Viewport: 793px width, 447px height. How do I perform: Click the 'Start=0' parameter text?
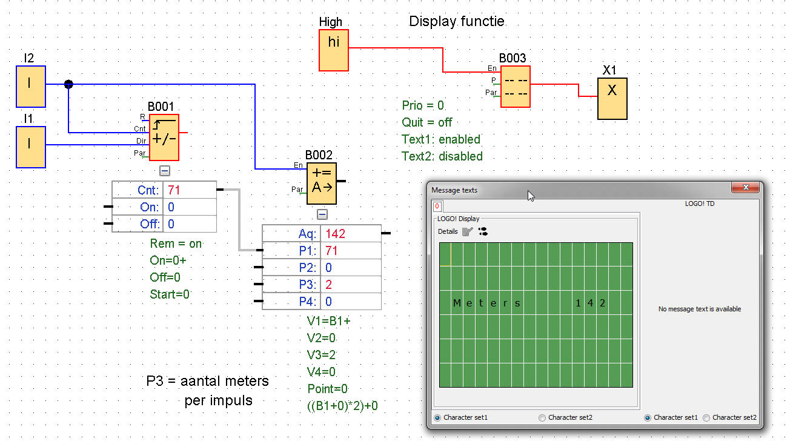click(170, 294)
